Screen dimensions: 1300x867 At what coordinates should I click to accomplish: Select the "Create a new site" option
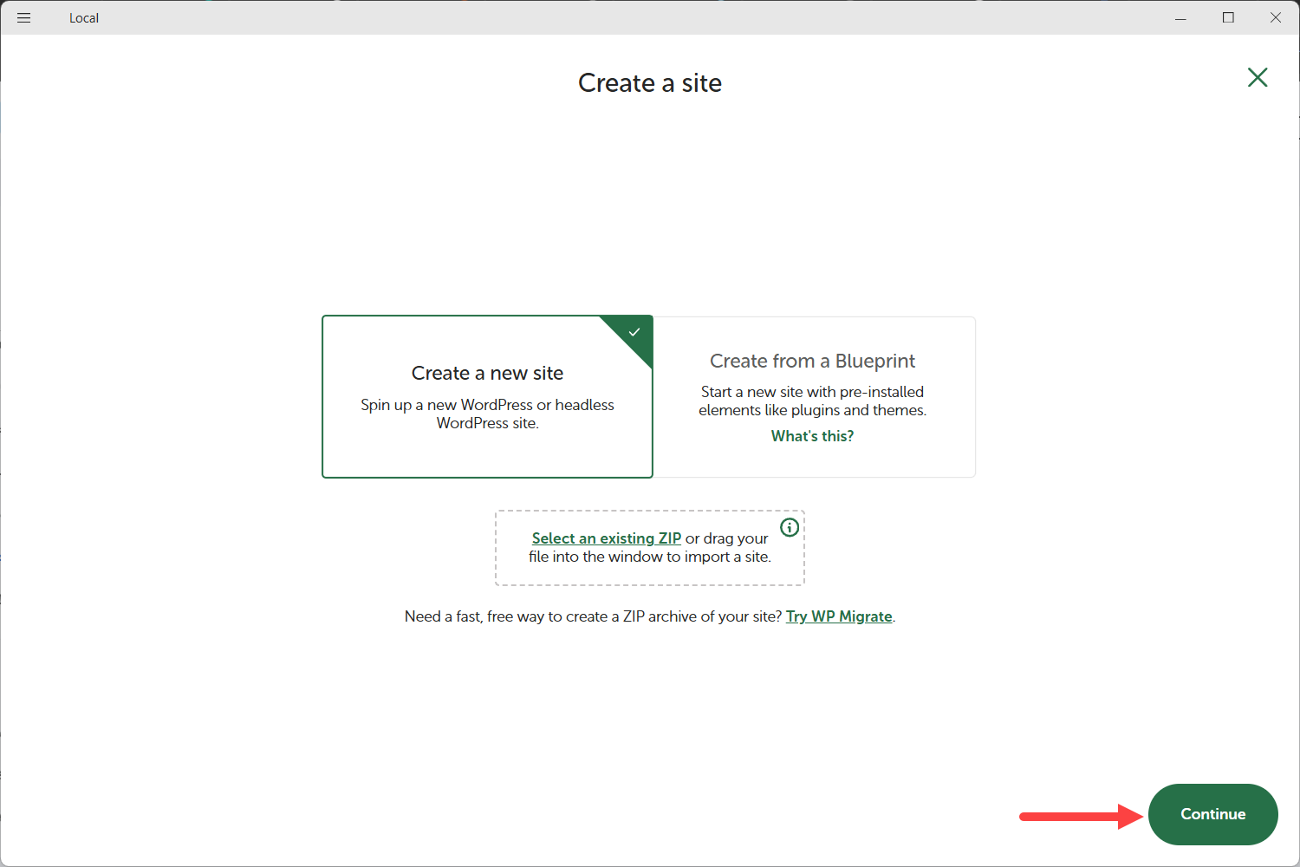pos(487,374)
